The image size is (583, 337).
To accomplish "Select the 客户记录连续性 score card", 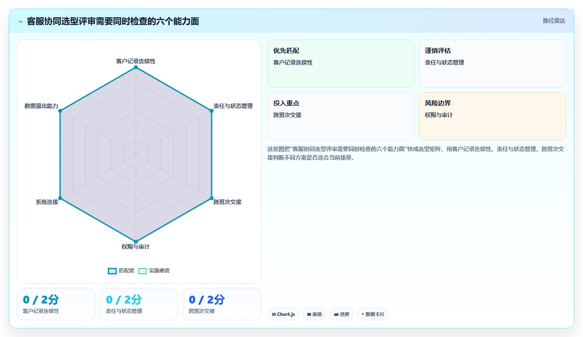I will click(56, 304).
